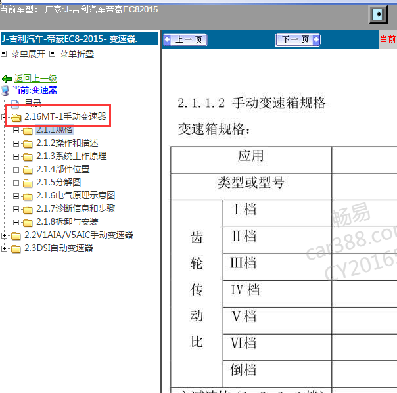Go to next page with 下一页 button
397x393 pixels.
298,39
